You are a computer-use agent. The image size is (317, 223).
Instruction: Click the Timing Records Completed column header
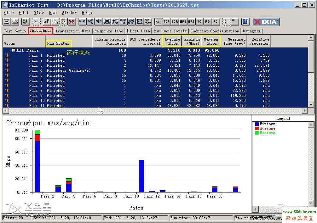point(110,41)
